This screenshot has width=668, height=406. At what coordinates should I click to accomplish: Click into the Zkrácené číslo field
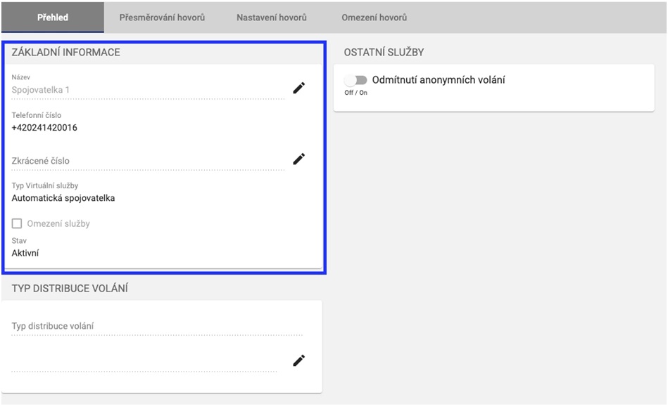coord(148,161)
